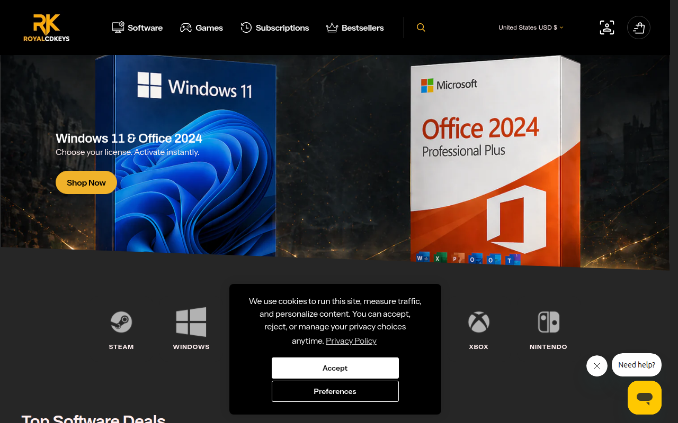Accept cookies with the Accept button

pyautogui.click(x=335, y=368)
